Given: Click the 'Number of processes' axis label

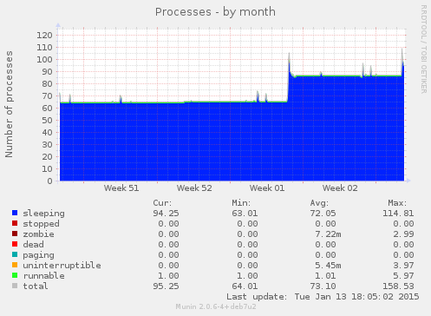Looking at the screenshot, I should 9,104.
